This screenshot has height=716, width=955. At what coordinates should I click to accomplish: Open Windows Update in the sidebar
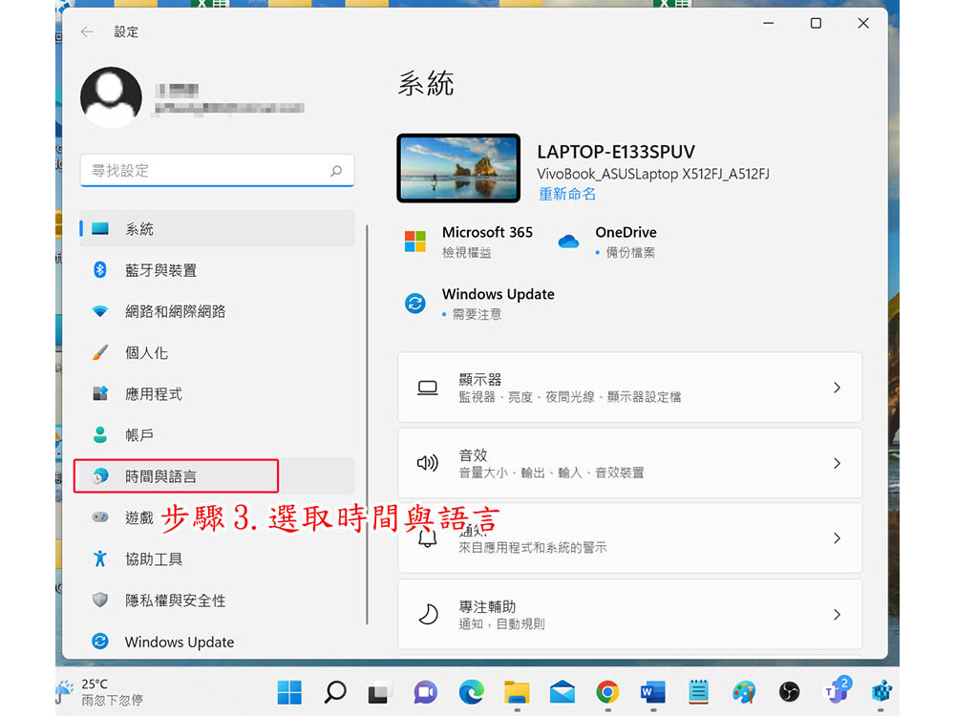[179, 642]
